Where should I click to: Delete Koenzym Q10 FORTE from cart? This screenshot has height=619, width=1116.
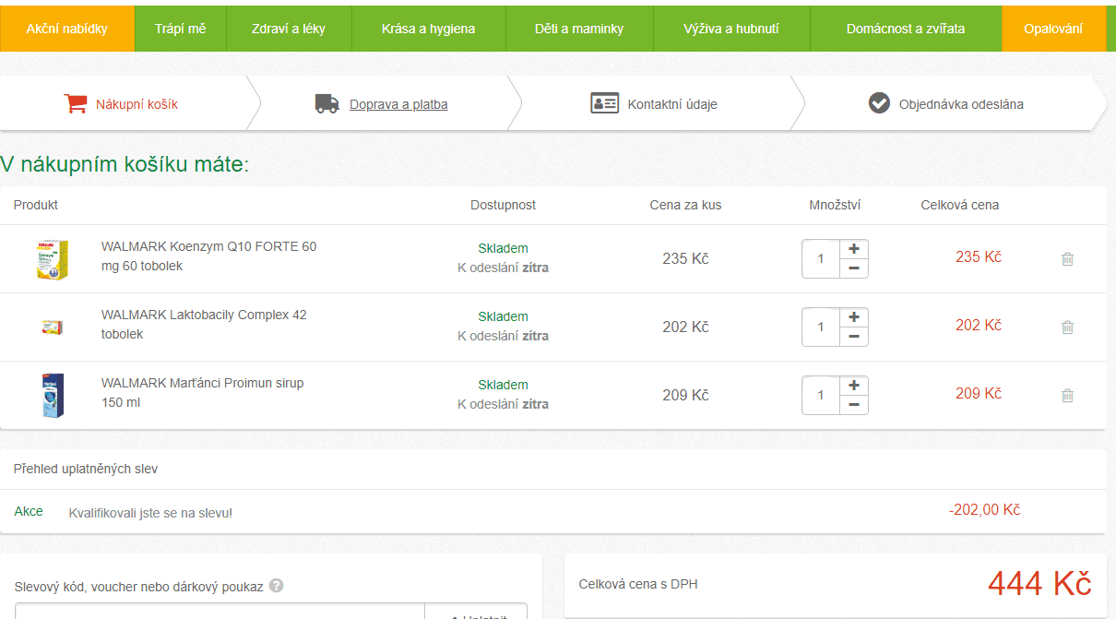point(1067,259)
